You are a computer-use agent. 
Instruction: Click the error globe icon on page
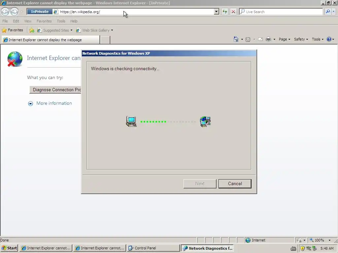coord(15,59)
